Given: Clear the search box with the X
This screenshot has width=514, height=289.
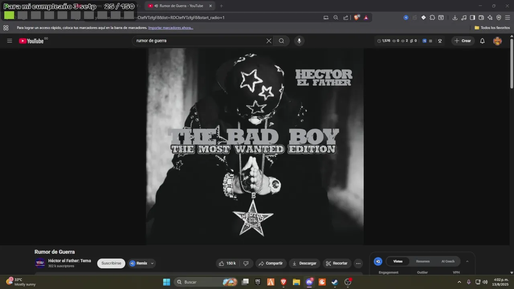Looking at the screenshot, I should [269, 41].
